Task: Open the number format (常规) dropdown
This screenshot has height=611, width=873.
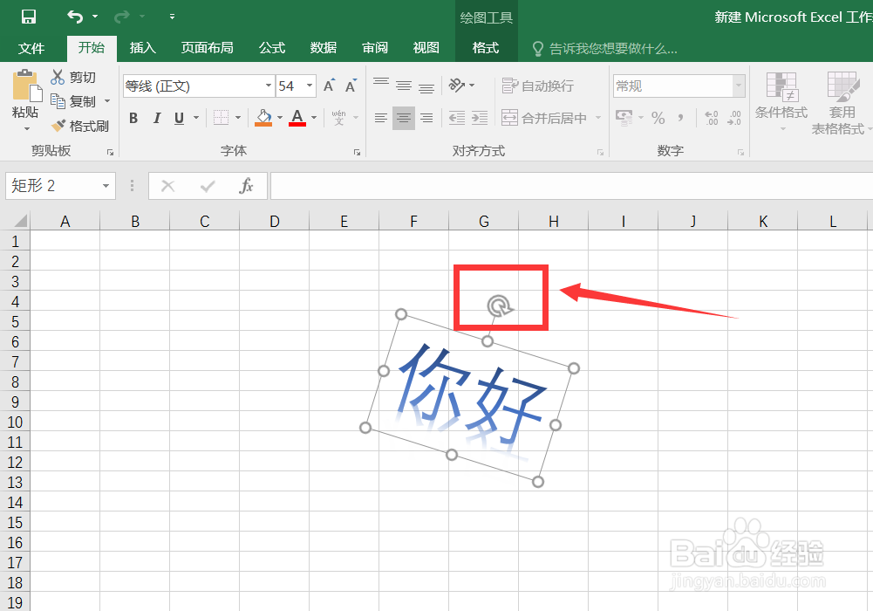Action: click(x=737, y=86)
